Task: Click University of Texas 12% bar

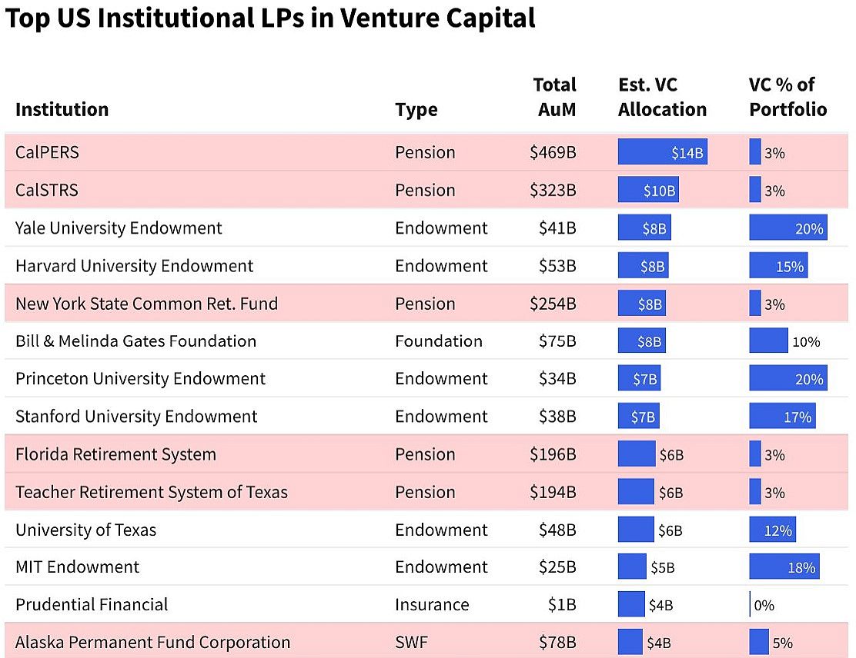Action: [x=772, y=530]
